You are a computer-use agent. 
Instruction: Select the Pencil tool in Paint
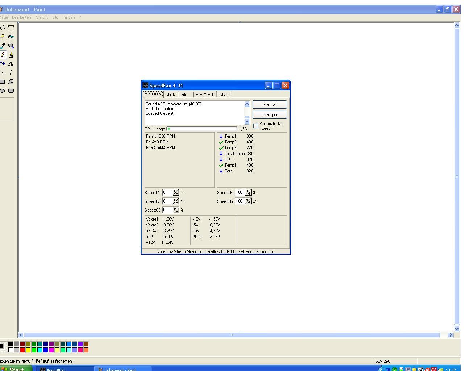point(3,55)
